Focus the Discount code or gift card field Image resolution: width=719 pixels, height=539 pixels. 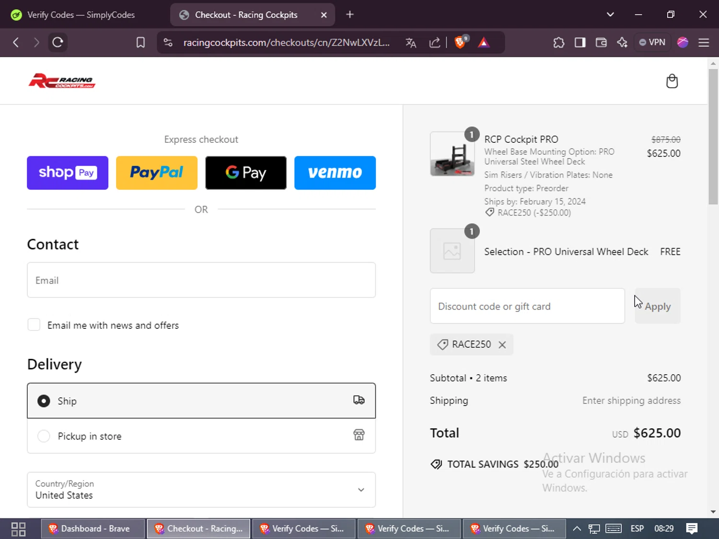tap(527, 306)
